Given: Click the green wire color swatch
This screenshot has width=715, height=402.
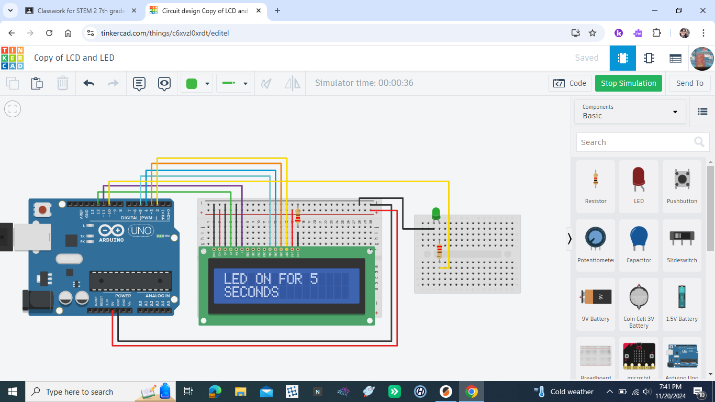Looking at the screenshot, I should [x=192, y=83].
